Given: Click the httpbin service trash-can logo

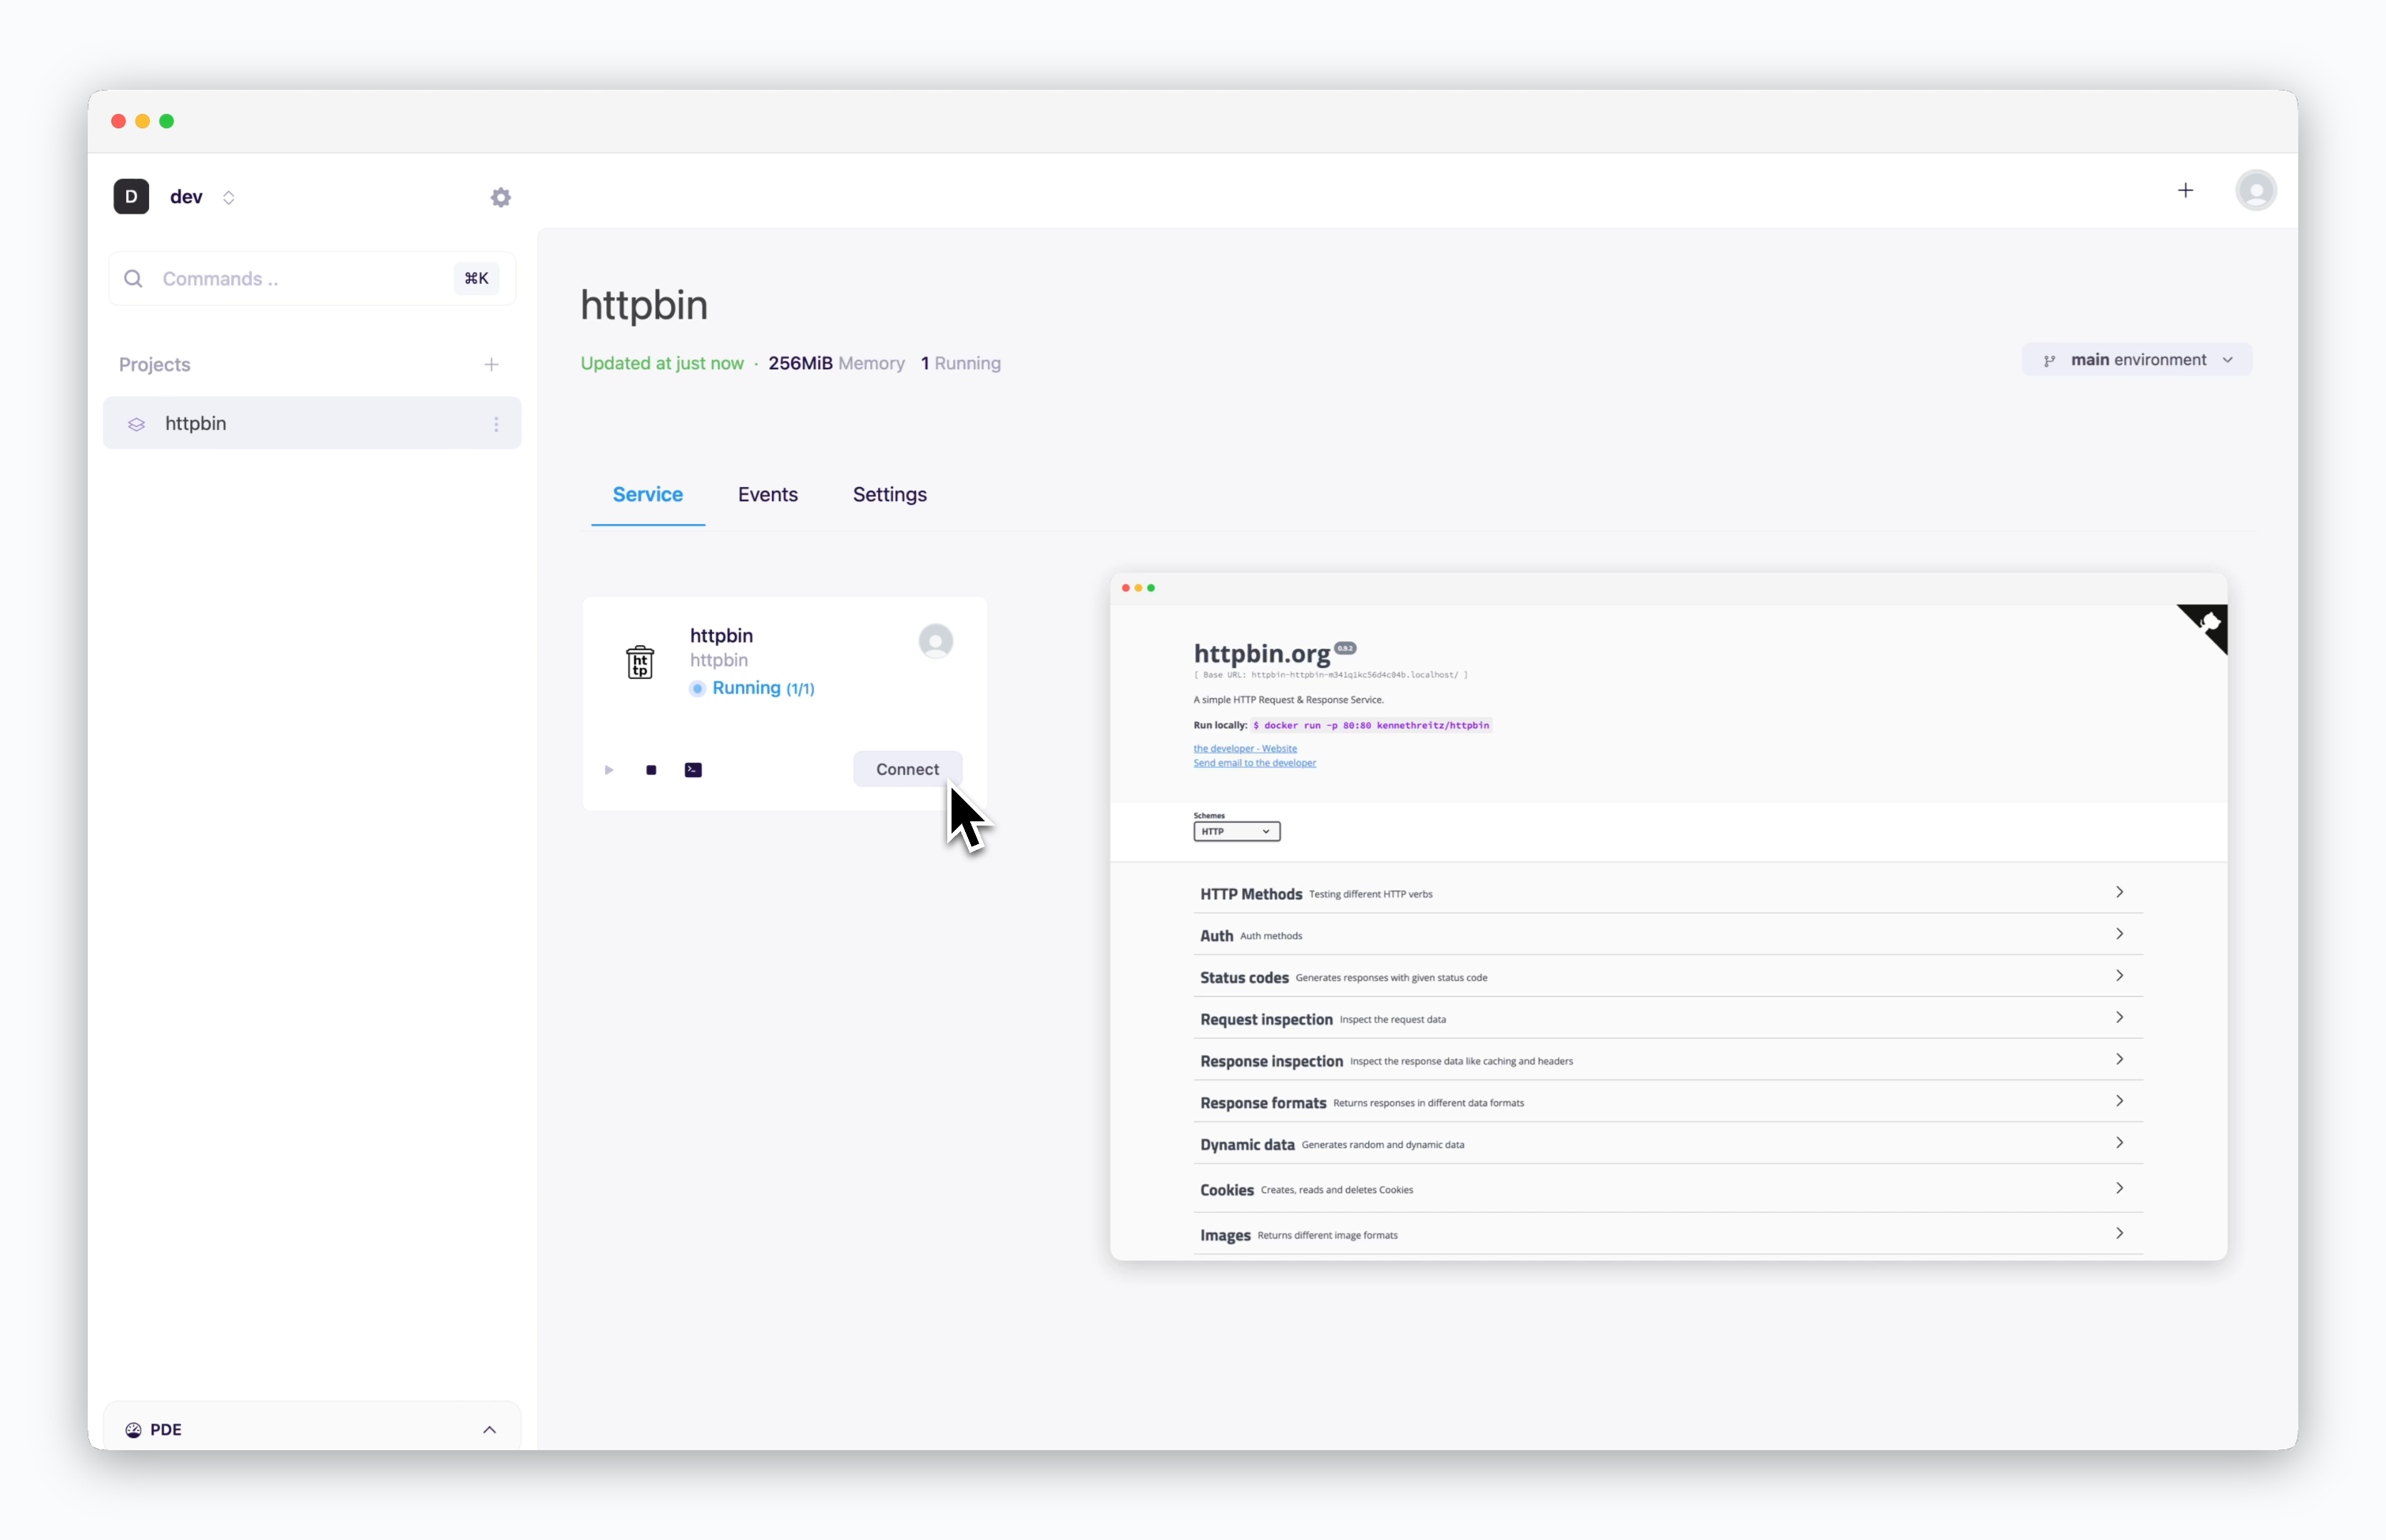Looking at the screenshot, I should (x=641, y=661).
